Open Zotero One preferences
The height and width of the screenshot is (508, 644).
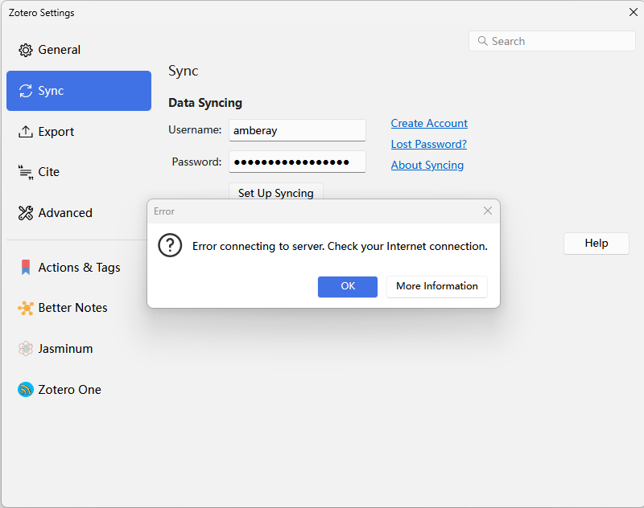tap(79, 390)
